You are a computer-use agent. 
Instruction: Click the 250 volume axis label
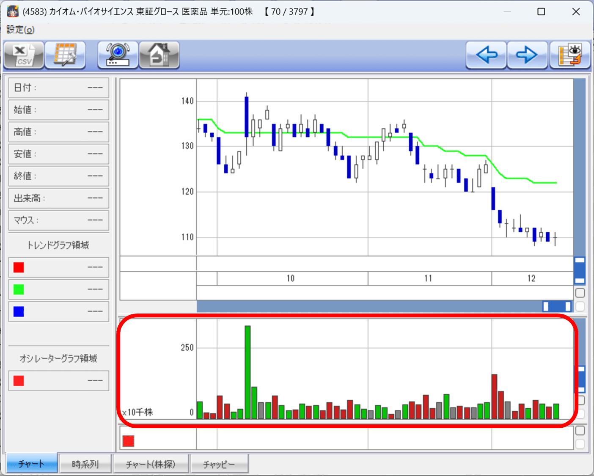click(x=187, y=348)
